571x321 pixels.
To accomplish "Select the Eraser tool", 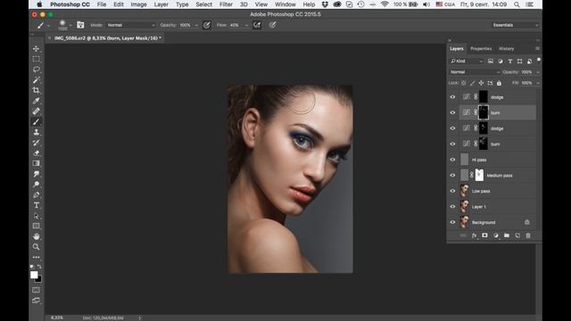I will (36, 153).
